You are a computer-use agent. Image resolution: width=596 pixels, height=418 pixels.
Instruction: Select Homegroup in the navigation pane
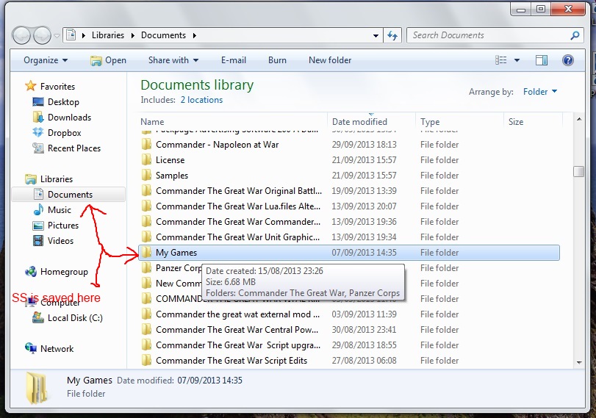click(57, 272)
